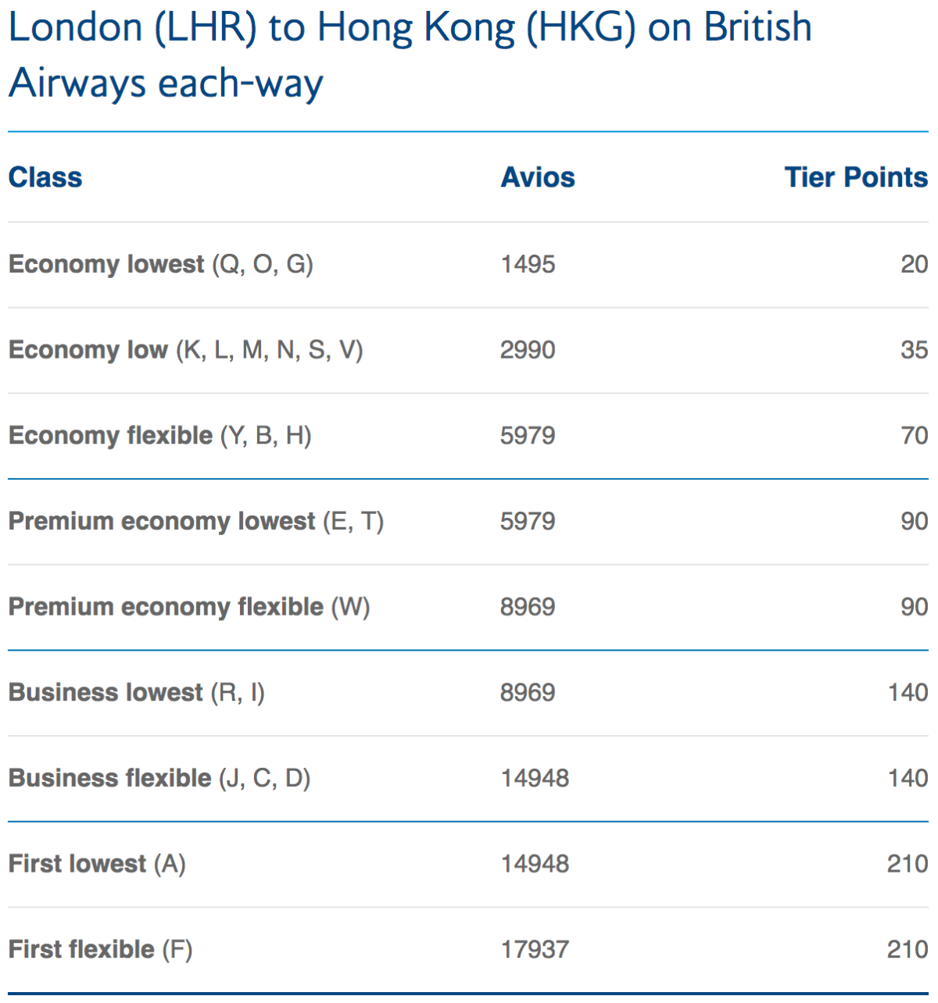Select the First flexible (F) label
Screen dimensions: 938x1003
[x=100, y=950]
